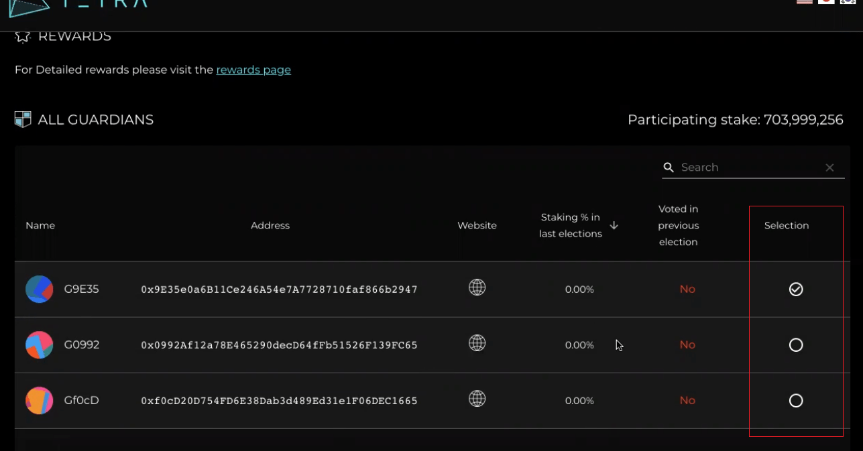Screen dimensions: 863x451
Task: Open the rewards page link
Action: [253, 70]
